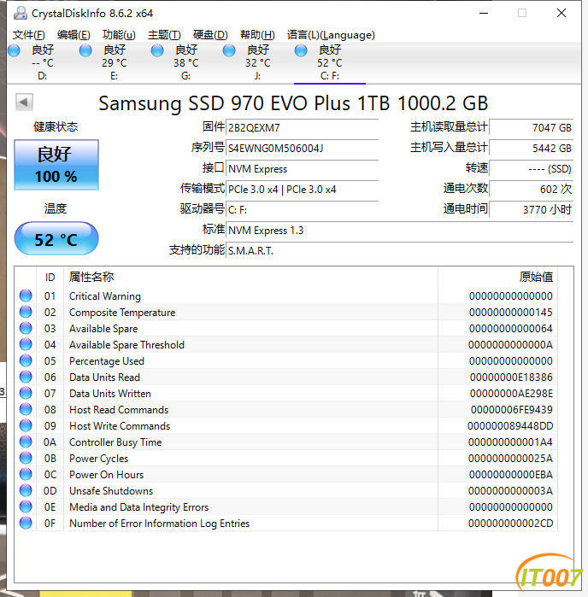This screenshot has width=588, height=597.
Task: Click power on hours 3770 小时
Action: tap(532, 210)
